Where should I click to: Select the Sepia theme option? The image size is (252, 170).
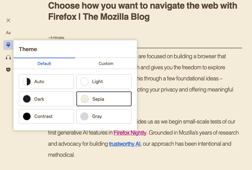[x=104, y=99]
